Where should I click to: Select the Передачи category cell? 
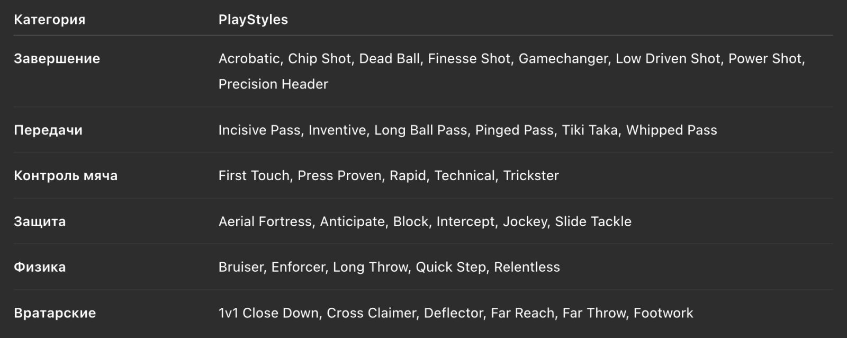[48, 130]
